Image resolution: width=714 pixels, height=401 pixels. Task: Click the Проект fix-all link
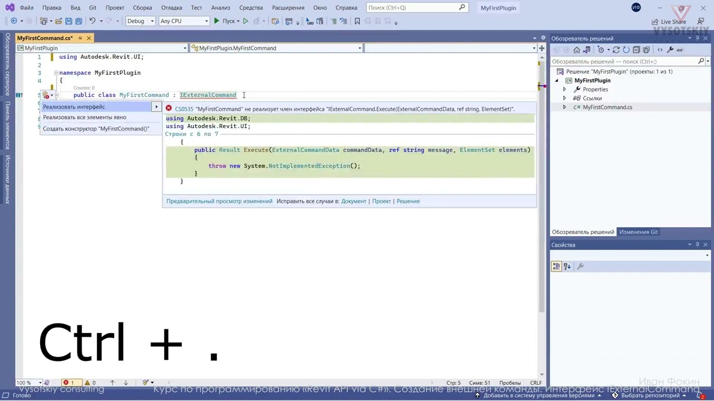tap(382, 201)
